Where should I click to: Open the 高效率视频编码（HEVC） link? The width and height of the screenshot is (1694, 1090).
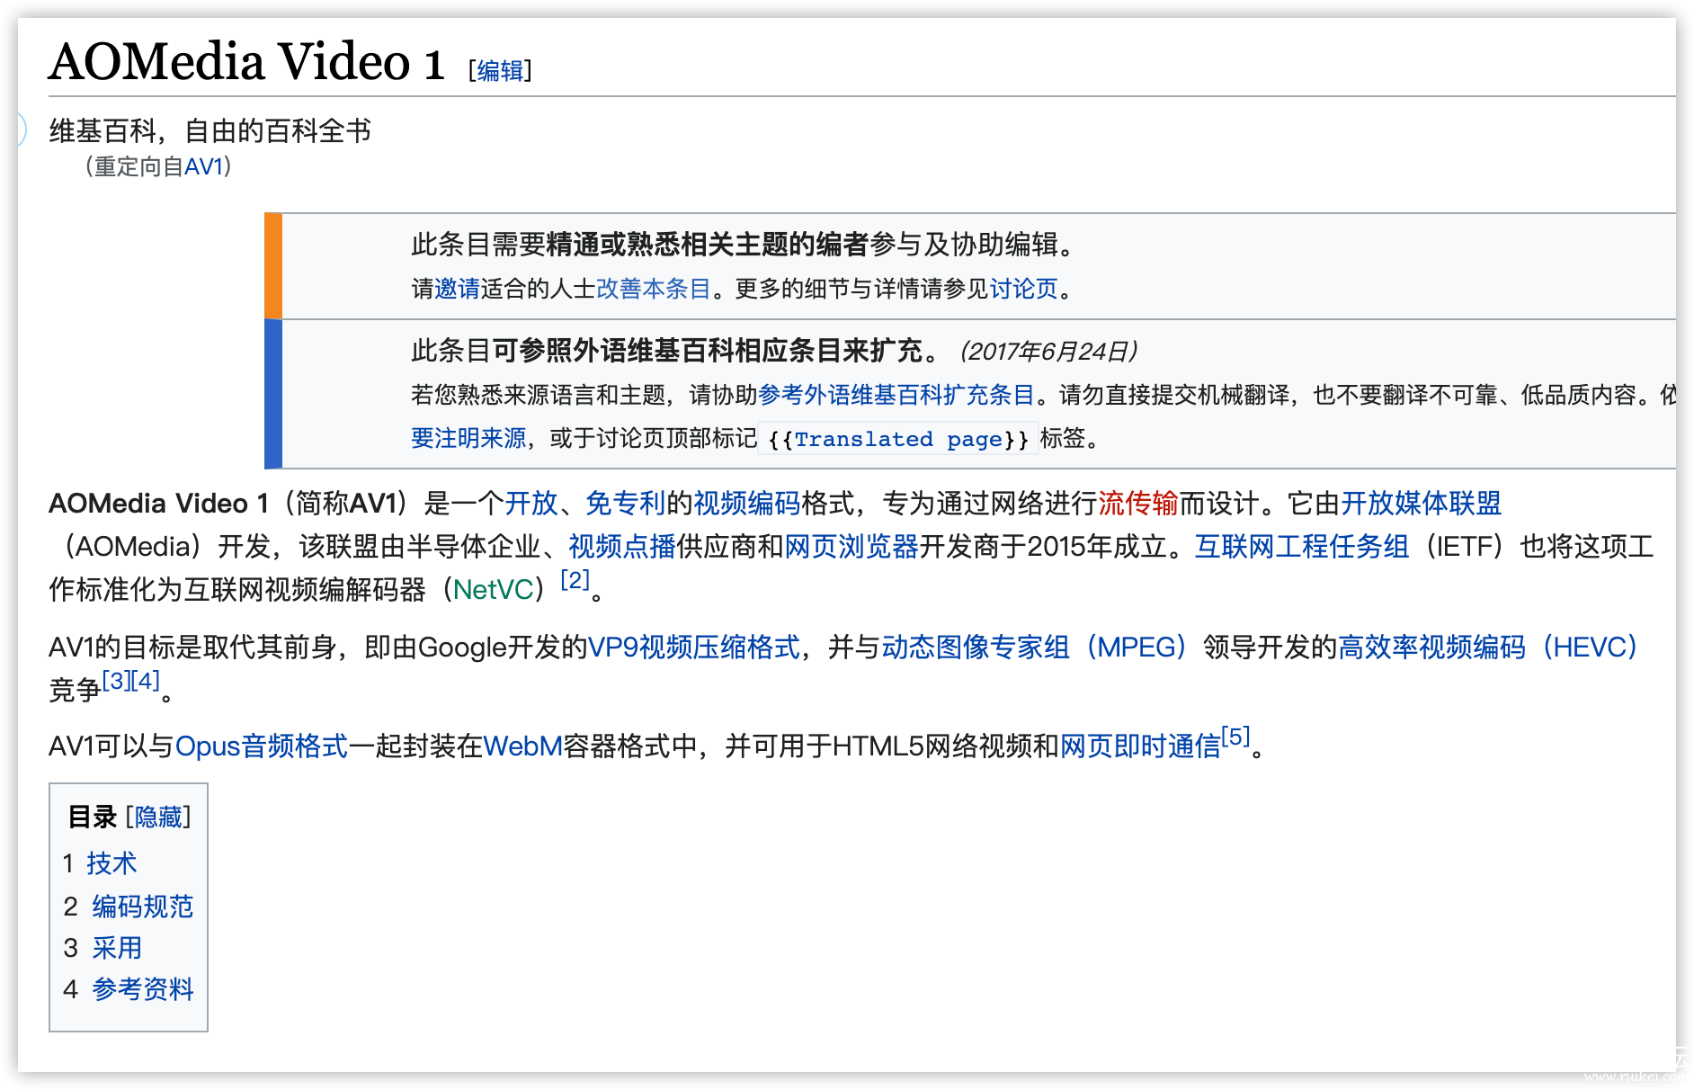(1489, 647)
